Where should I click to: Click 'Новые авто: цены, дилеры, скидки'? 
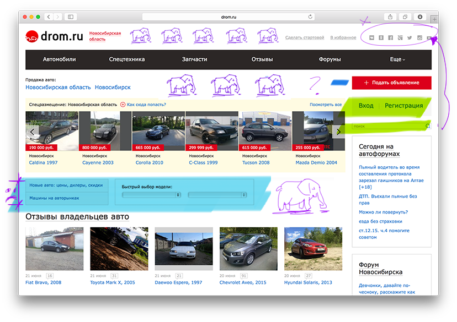(x=66, y=185)
